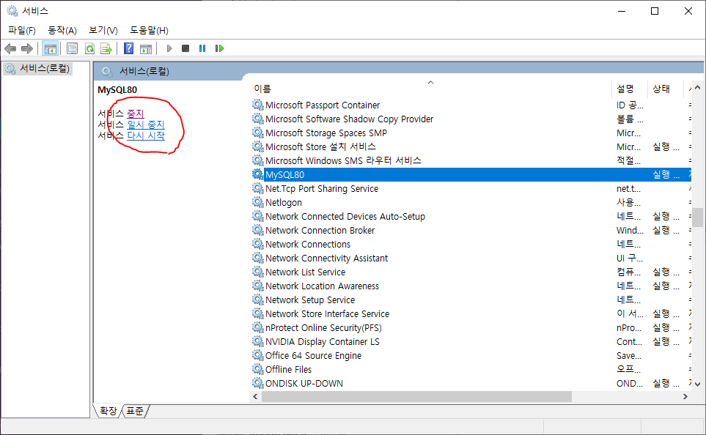This screenshot has height=435, width=706.
Task: Click the 서비스(로컬) header in right pane
Action: point(144,71)
